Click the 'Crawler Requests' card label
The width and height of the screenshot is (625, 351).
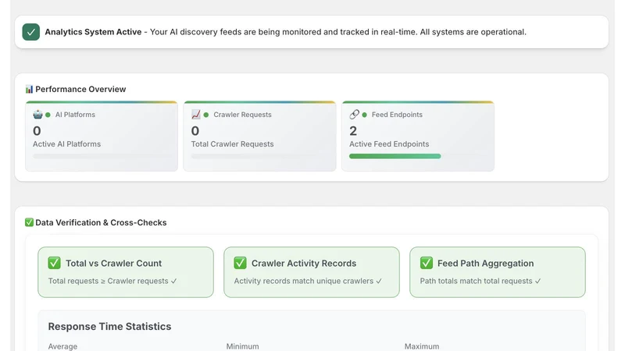242,115
